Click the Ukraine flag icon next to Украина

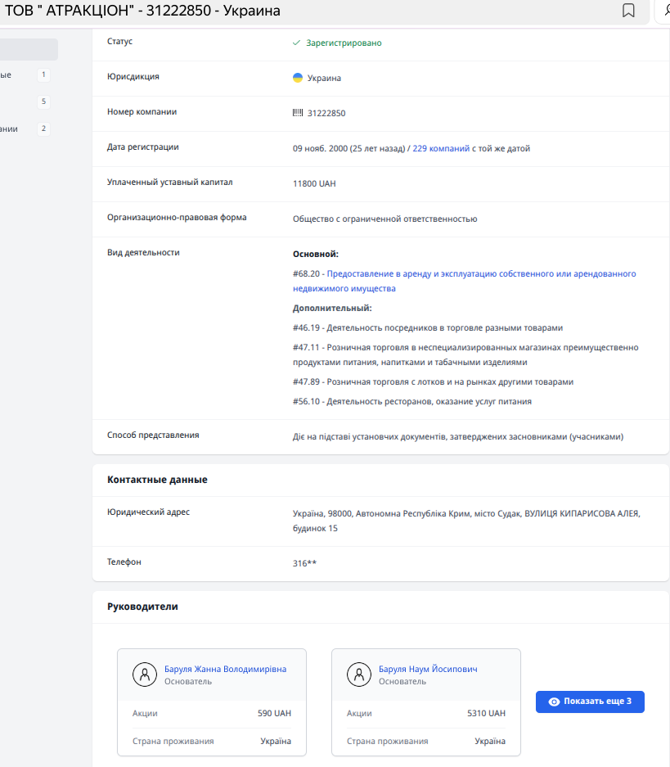click(x=298, y=78)
